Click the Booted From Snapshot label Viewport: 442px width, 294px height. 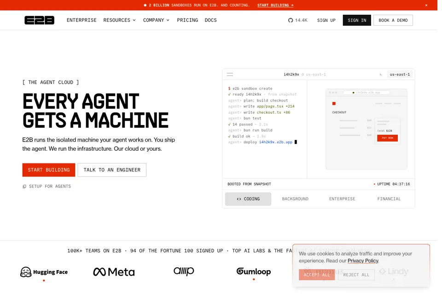click(249, 184)
